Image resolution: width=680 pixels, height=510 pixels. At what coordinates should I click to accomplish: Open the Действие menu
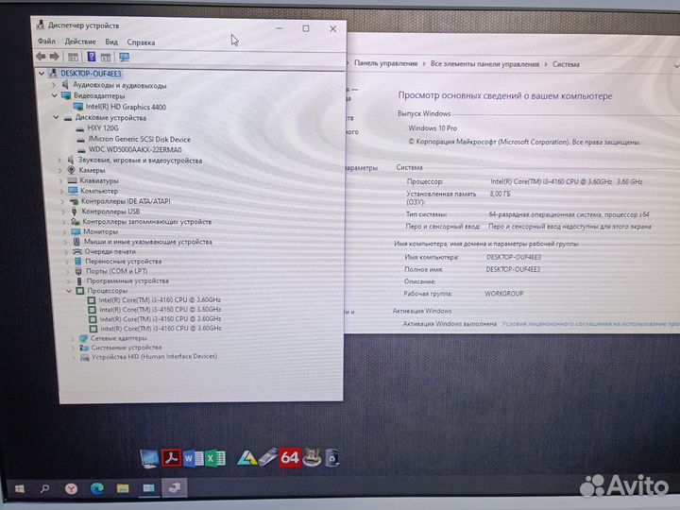pos(80,42)
